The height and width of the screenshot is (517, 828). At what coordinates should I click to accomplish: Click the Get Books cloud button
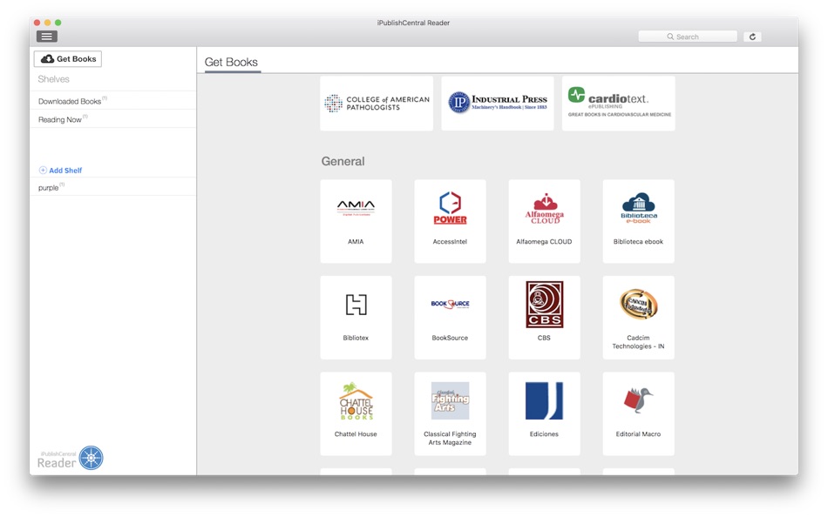(68, 58)
